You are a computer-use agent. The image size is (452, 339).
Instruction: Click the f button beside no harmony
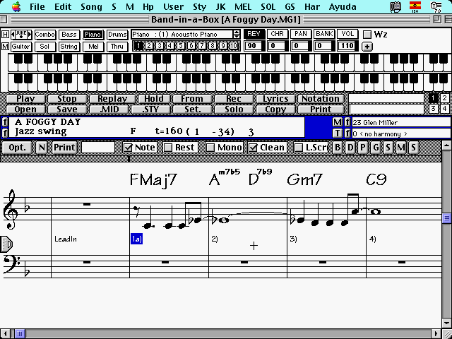(347, 133)
